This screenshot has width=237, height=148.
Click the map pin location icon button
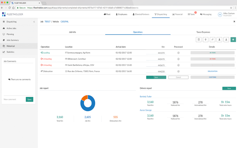pyautogui.click(x=205, y=39)
